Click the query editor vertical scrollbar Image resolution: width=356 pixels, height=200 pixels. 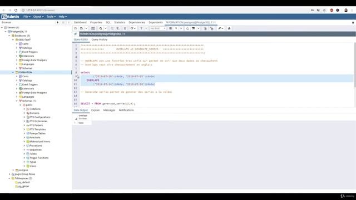[x=354, y=64]
